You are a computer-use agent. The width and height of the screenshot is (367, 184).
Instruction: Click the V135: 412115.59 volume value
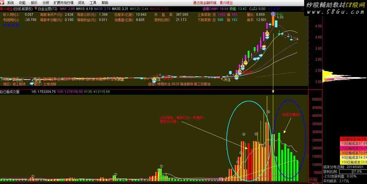97,92
